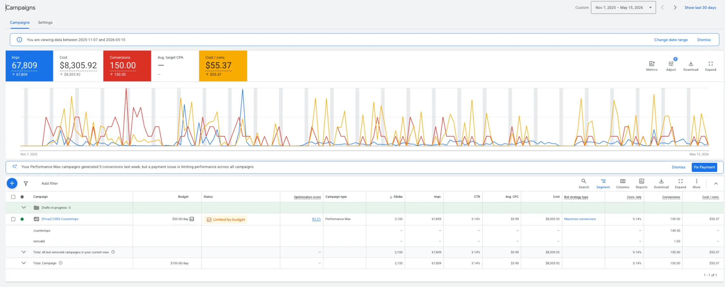Image resolution: width=725 pixels, height=287 pixels.
Task: Click the blue plus new campaign button
Action: click(x=12, y=183)
